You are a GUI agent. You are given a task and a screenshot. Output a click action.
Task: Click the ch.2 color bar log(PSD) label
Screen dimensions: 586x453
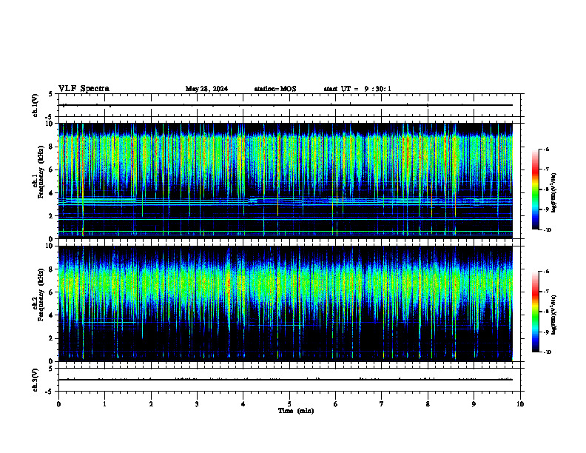click(554, 315)
